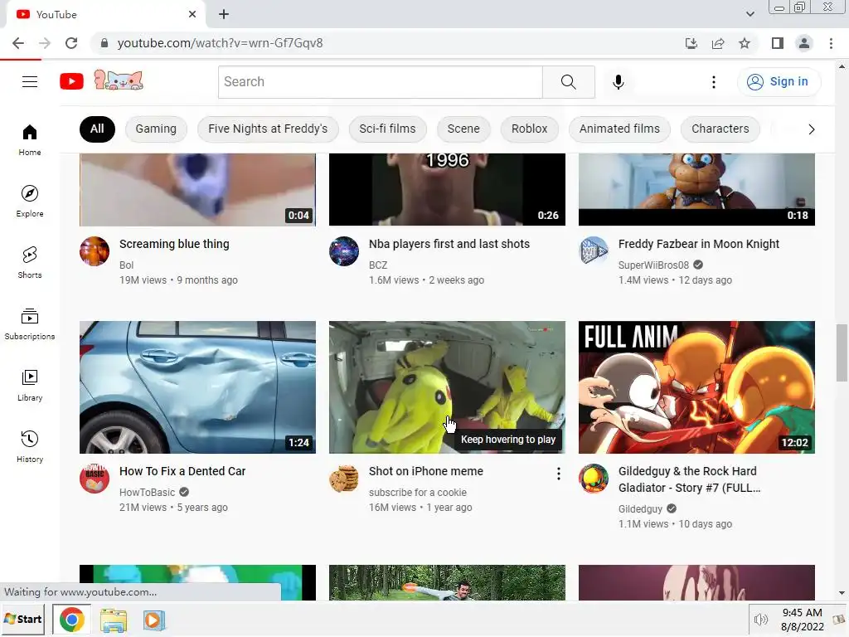Open file explorer from taskbar

(x=113, y=620)
